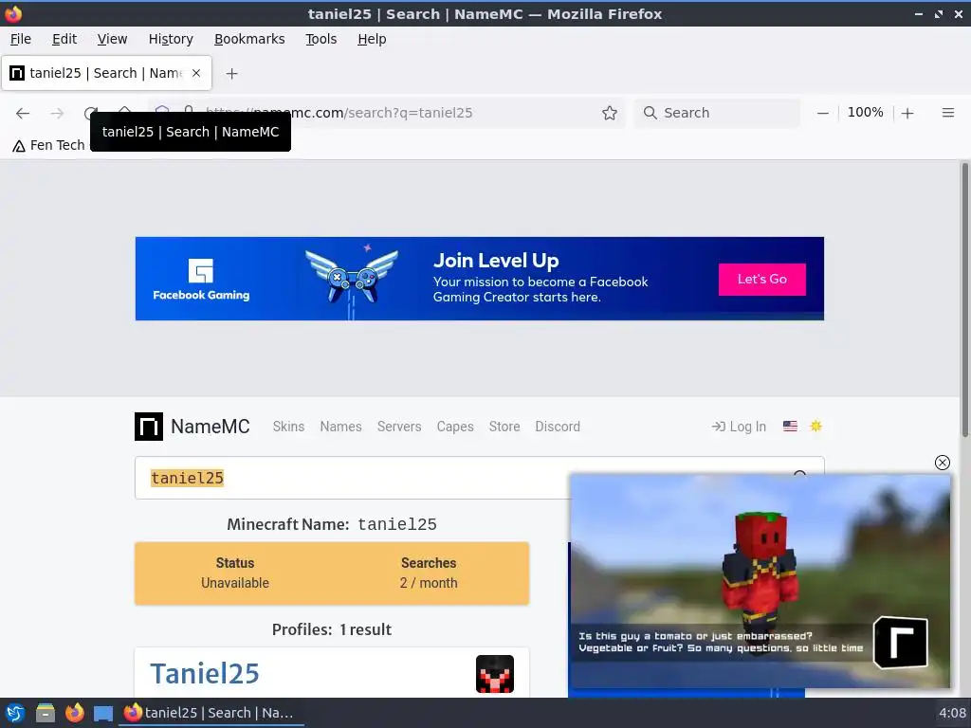Image resolution: width=971 pixels, height=728 pixels.
Task: Go back using the browser back arrow
Action: pyautogui.click(x=23, y=114)
